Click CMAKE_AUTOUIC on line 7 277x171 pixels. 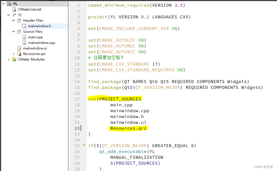click(117, 40)
